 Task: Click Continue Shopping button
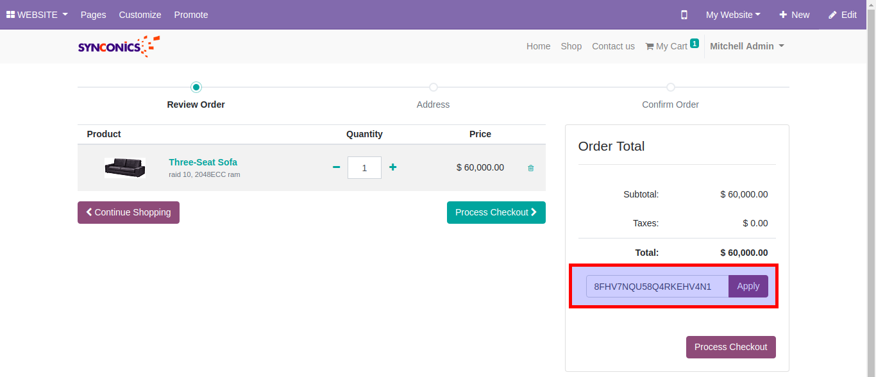pyautogui.click(x=128, y=212)
